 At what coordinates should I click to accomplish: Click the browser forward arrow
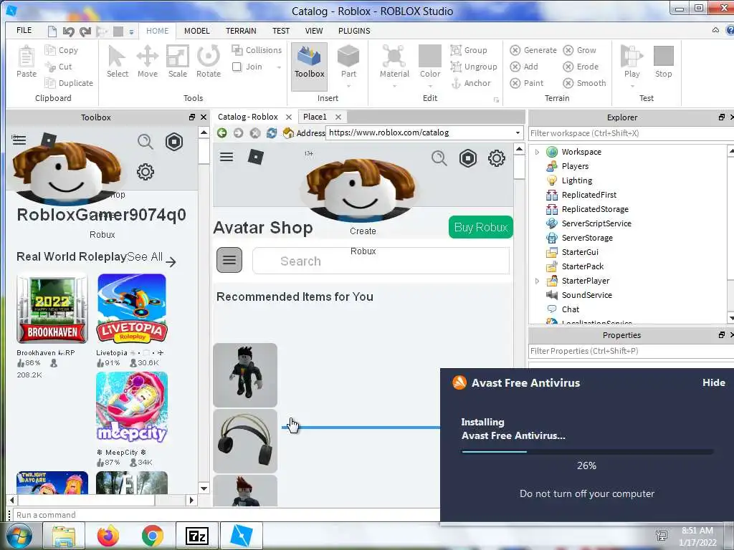(x=238, y=132)
